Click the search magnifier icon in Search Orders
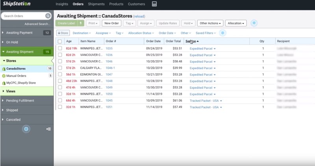The width and height of the screenshot is (315, 166). coord(48,16)
